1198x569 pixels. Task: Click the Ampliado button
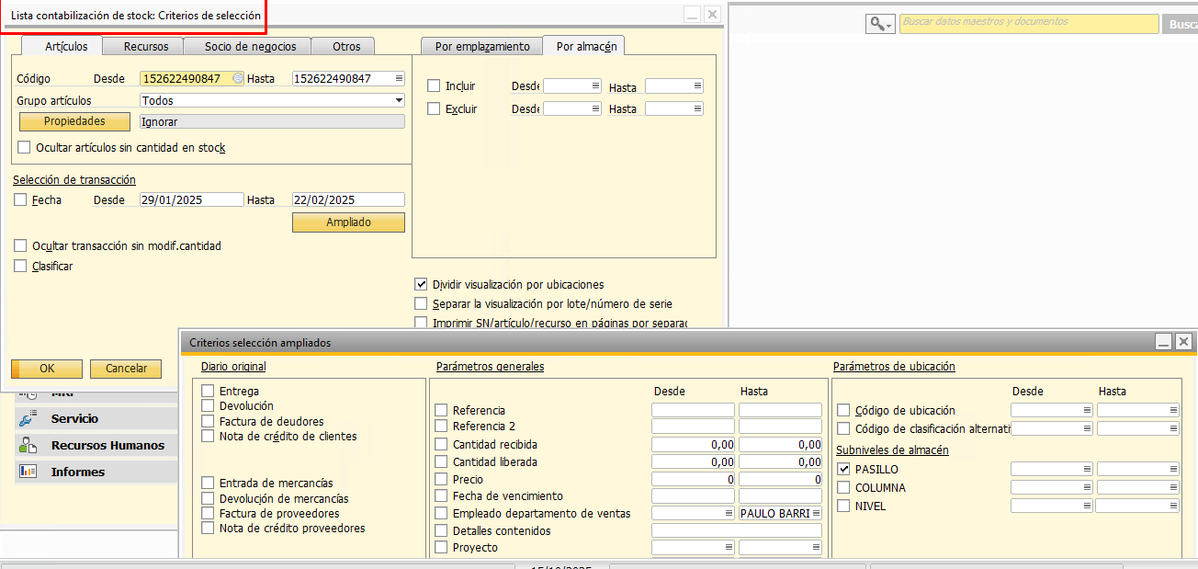(348, 222)
